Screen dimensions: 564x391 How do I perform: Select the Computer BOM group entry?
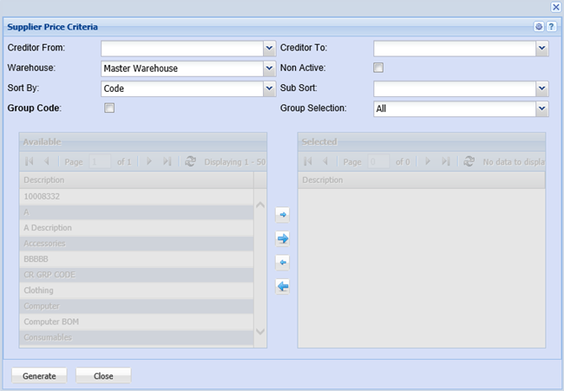tap(136, 322)
